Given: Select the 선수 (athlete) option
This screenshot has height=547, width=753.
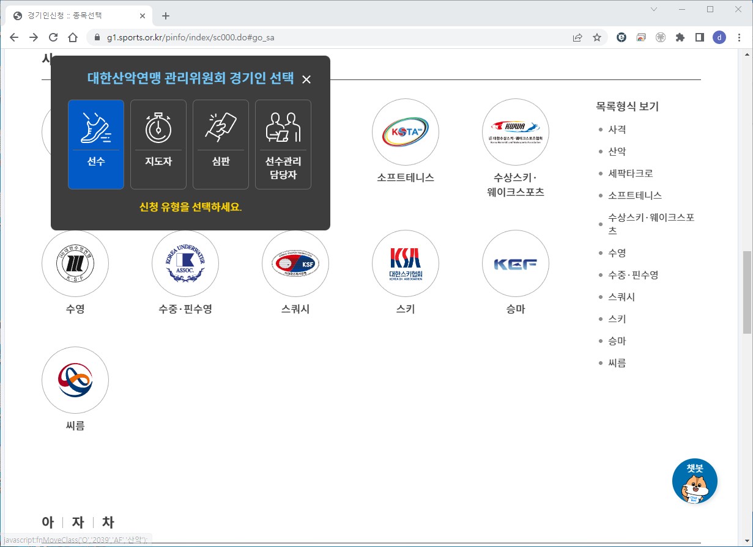Looking at the screenshot, I should (96, 145).
